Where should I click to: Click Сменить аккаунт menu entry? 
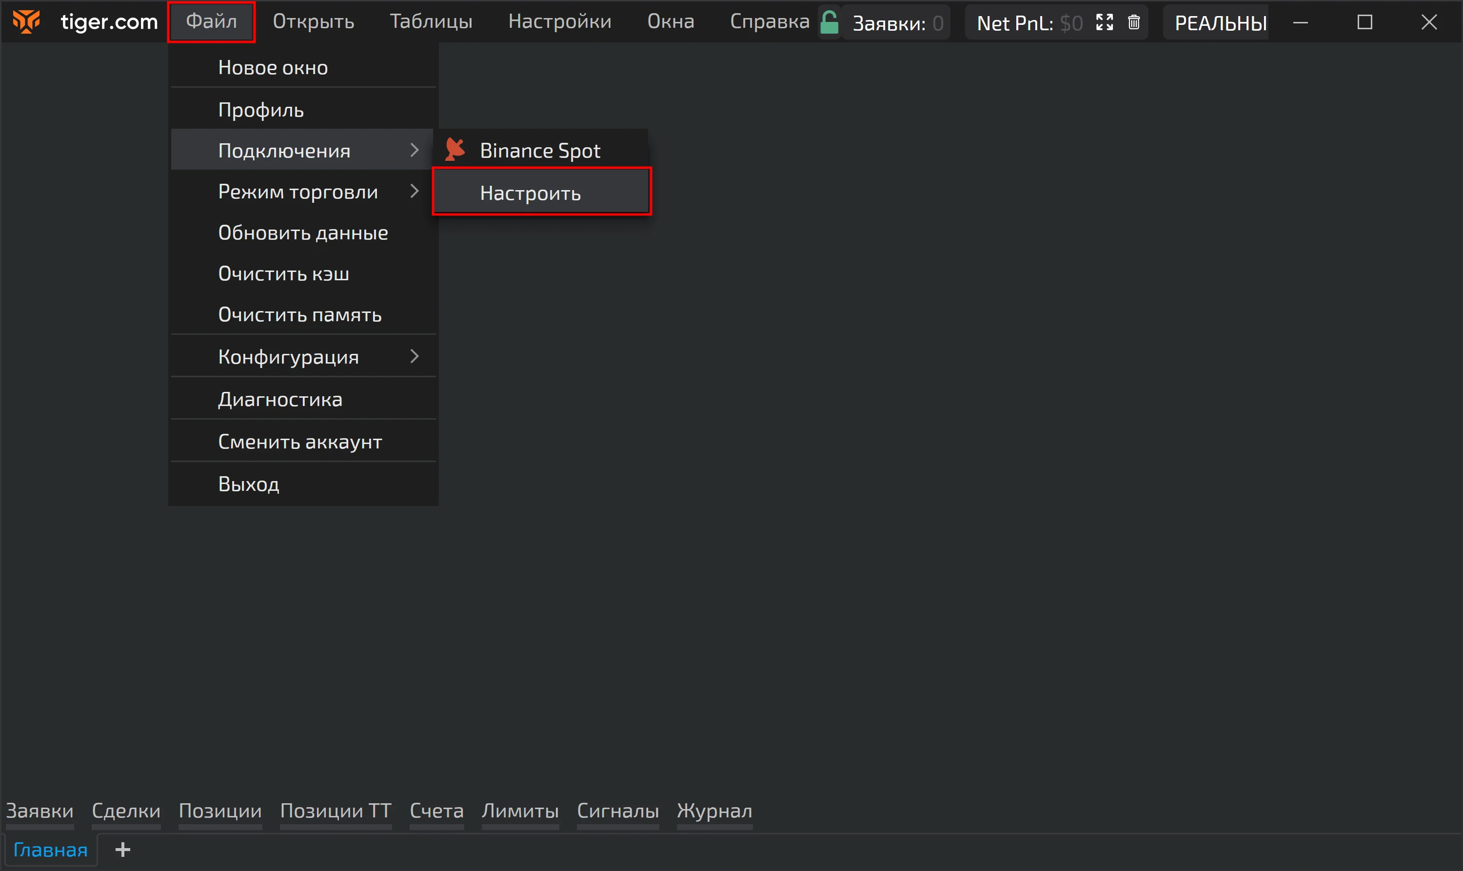pyautogui.click(x=300, y=442)
